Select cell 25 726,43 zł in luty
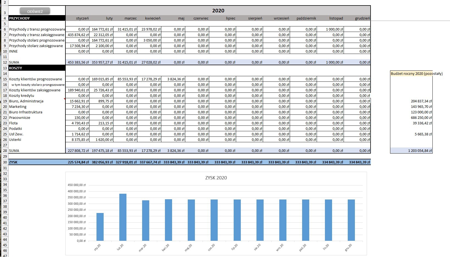This screenshot has height=257, width=450. (x=101, y=90)
